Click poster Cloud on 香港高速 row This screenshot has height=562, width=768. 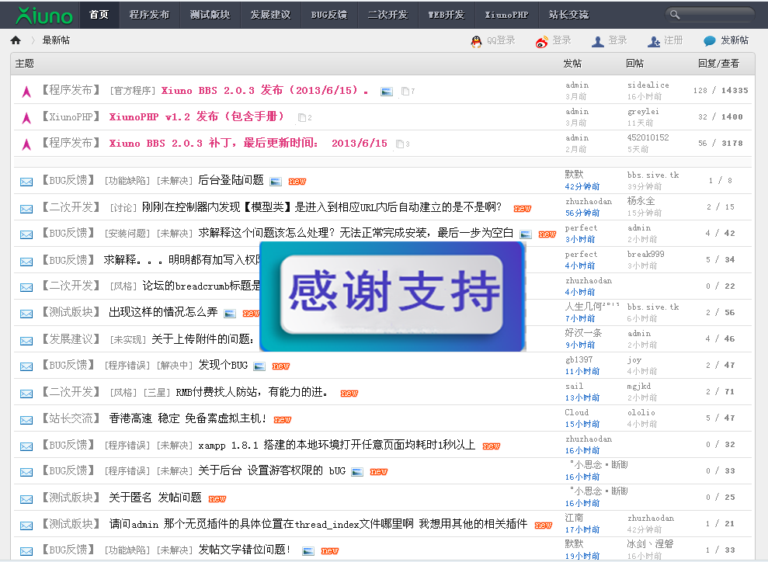(576, 413)
